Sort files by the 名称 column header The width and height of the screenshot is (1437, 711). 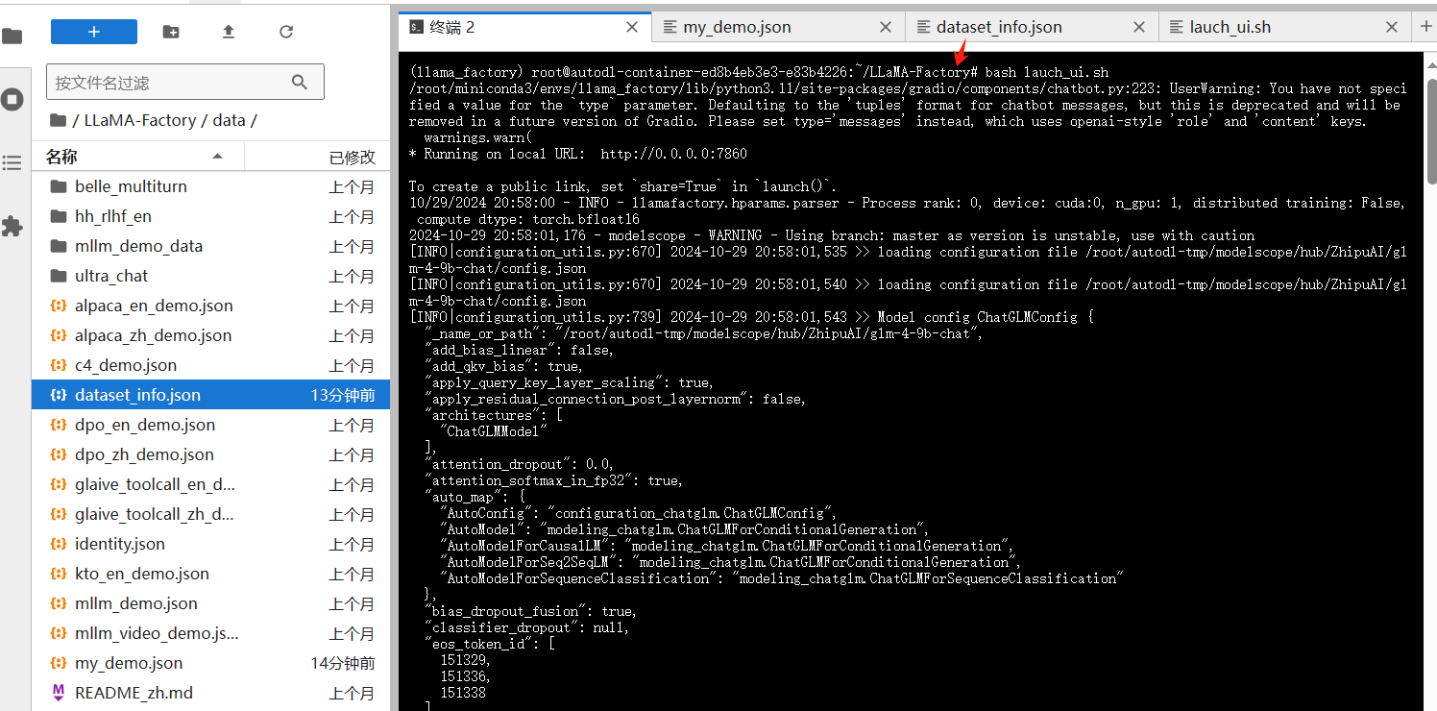point(62,157)
